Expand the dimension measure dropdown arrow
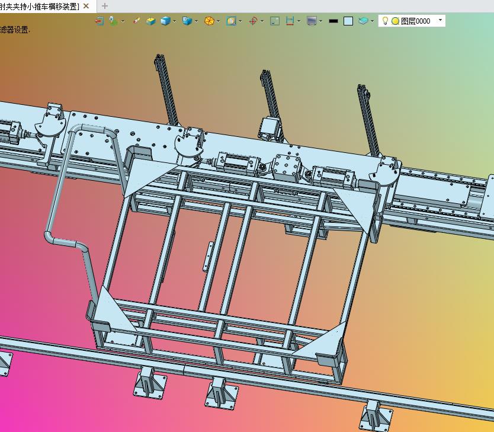This screenshot has height=432, width=494. [299, 21]
